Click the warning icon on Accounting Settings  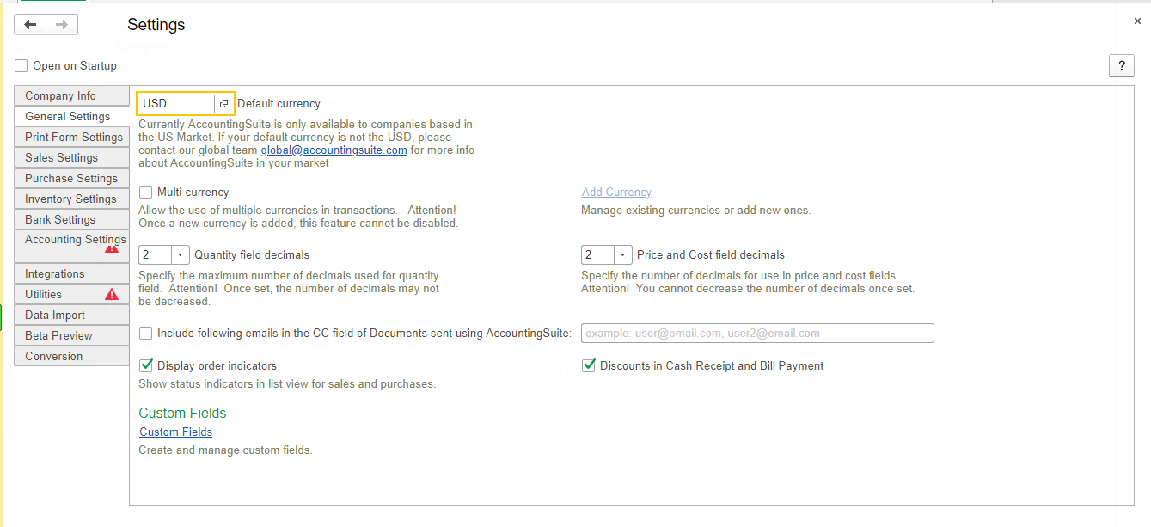point(112,248)
